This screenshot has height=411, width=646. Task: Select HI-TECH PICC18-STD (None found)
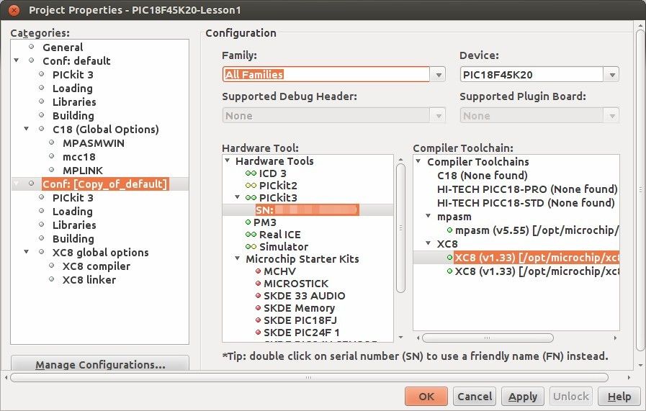(x=526, y=203)
